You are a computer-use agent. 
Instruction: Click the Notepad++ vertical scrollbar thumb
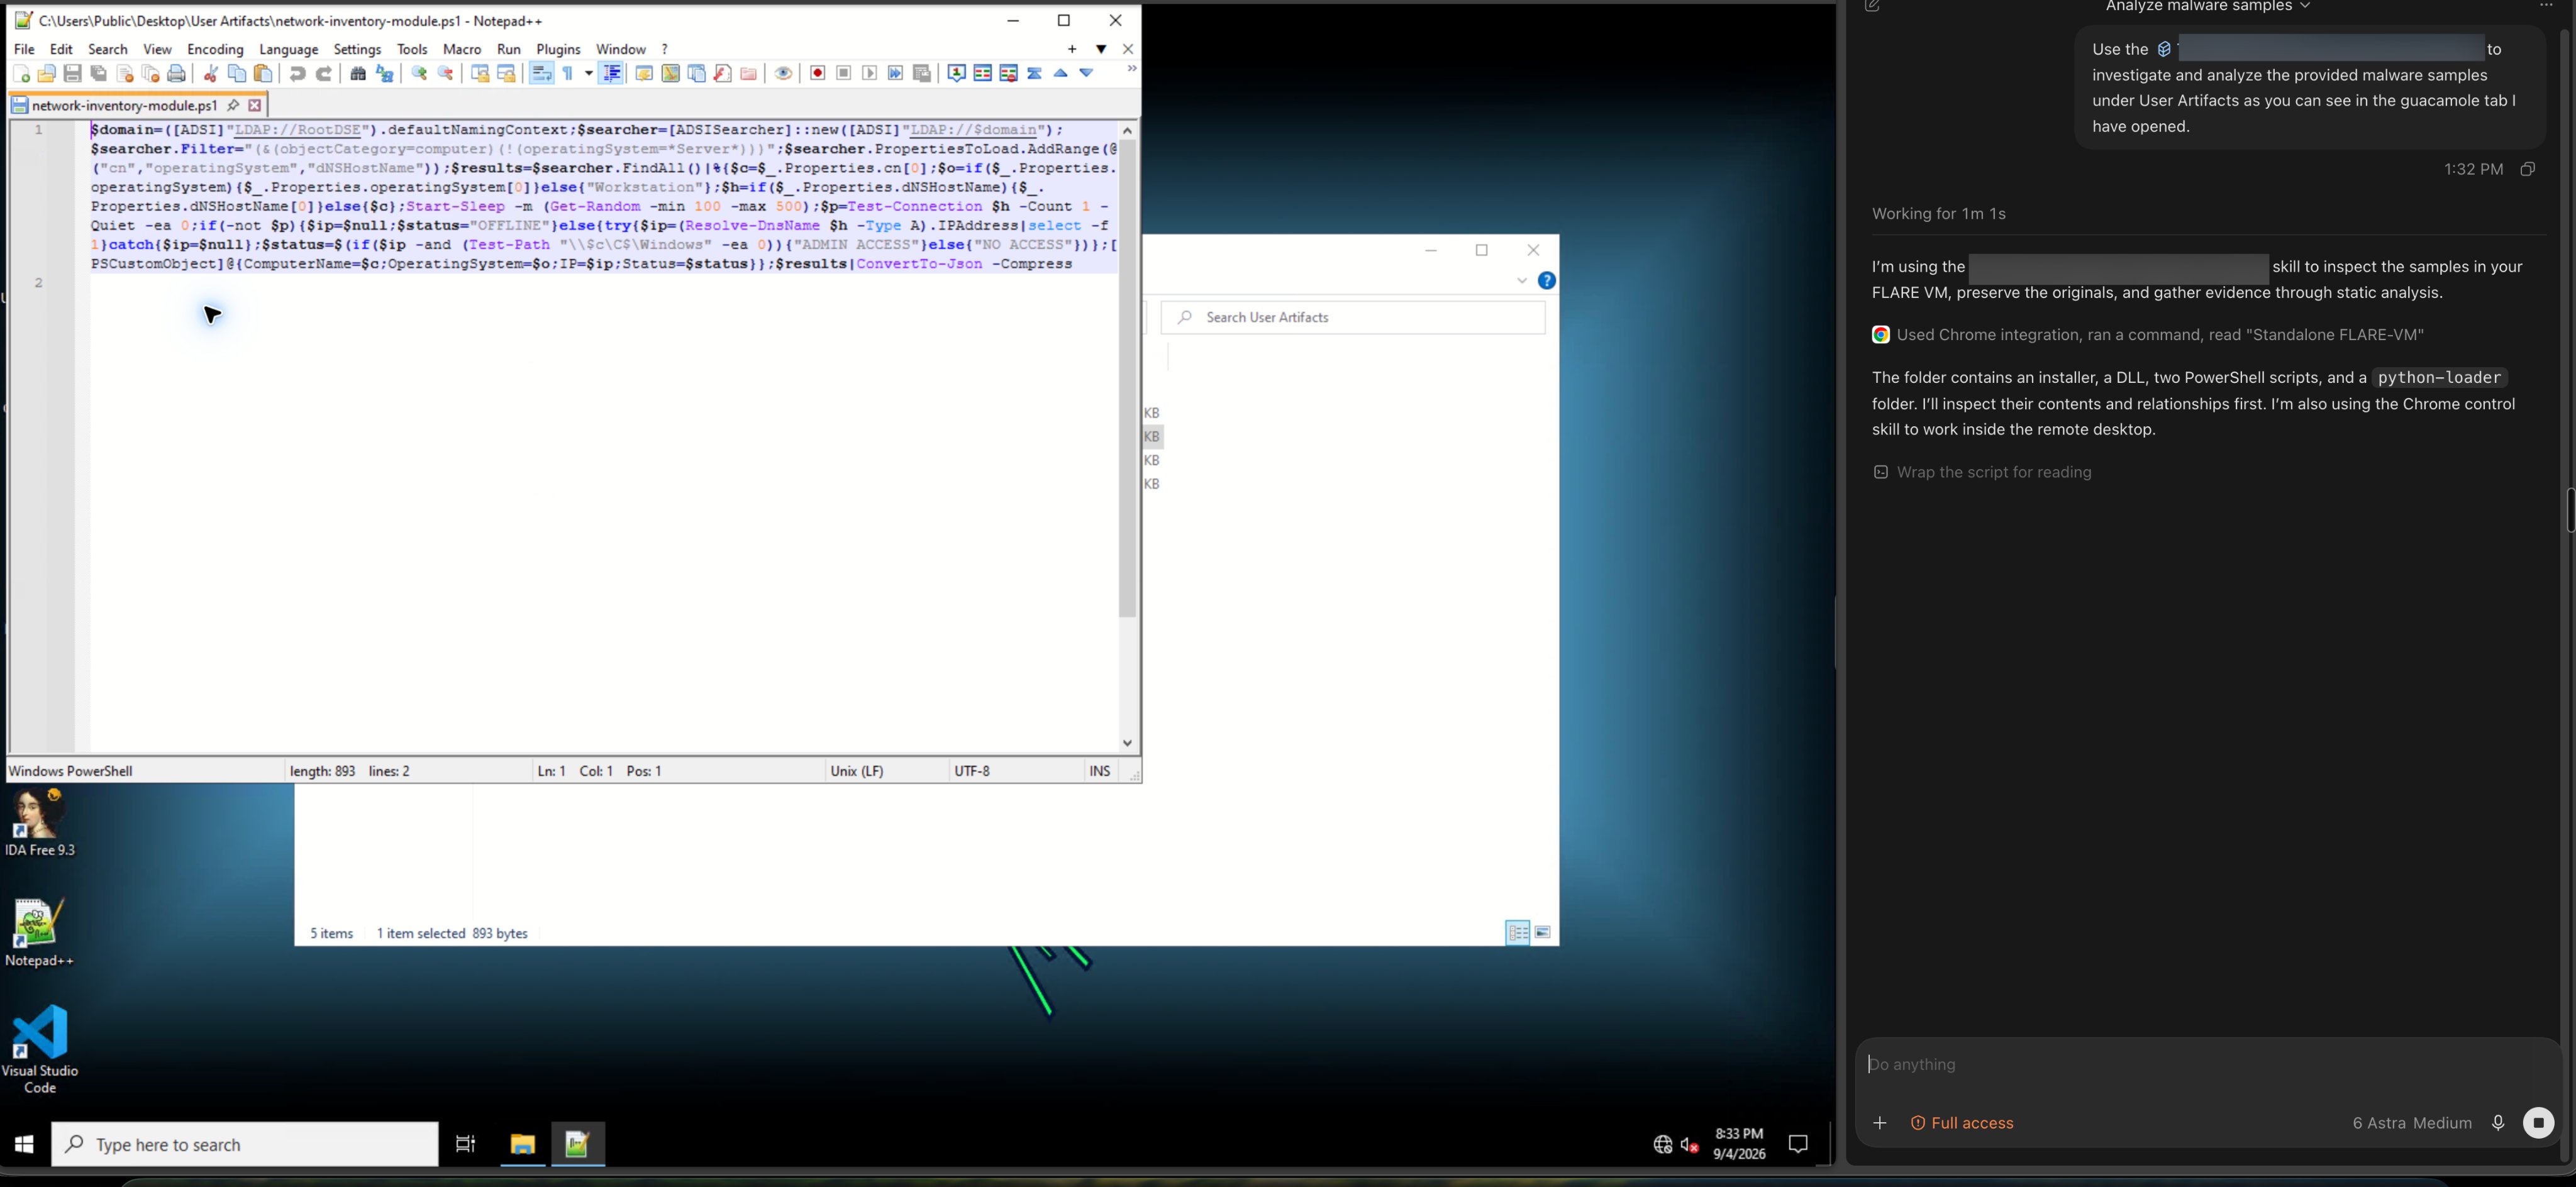(x=1127, y=378)
